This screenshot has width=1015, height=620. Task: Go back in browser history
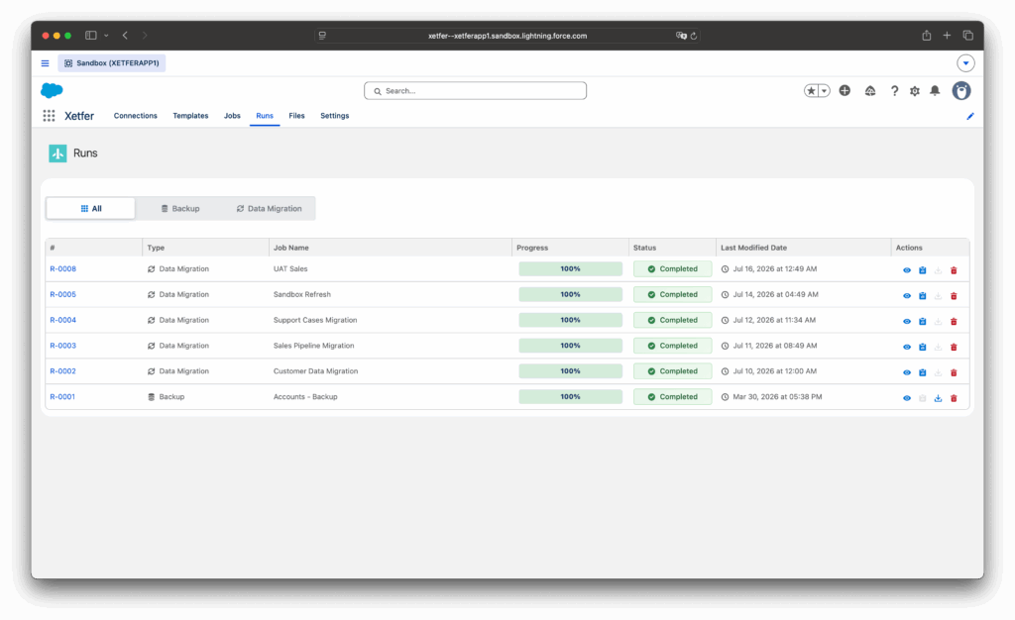[x=125, y=36]
